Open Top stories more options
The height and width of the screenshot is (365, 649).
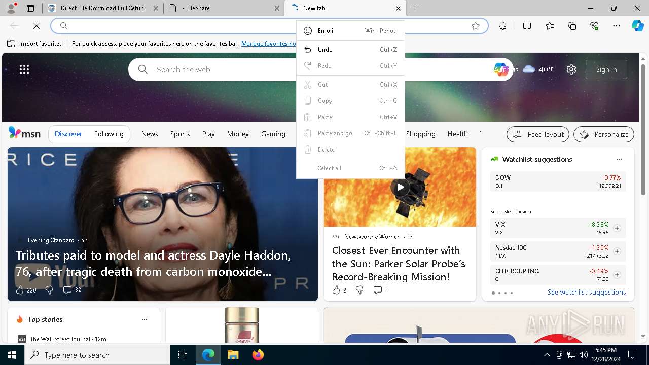click(145, 319)
